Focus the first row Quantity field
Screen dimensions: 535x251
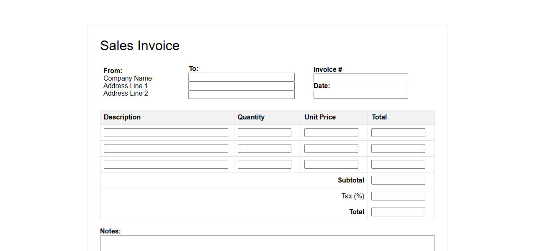coord(264,133)
